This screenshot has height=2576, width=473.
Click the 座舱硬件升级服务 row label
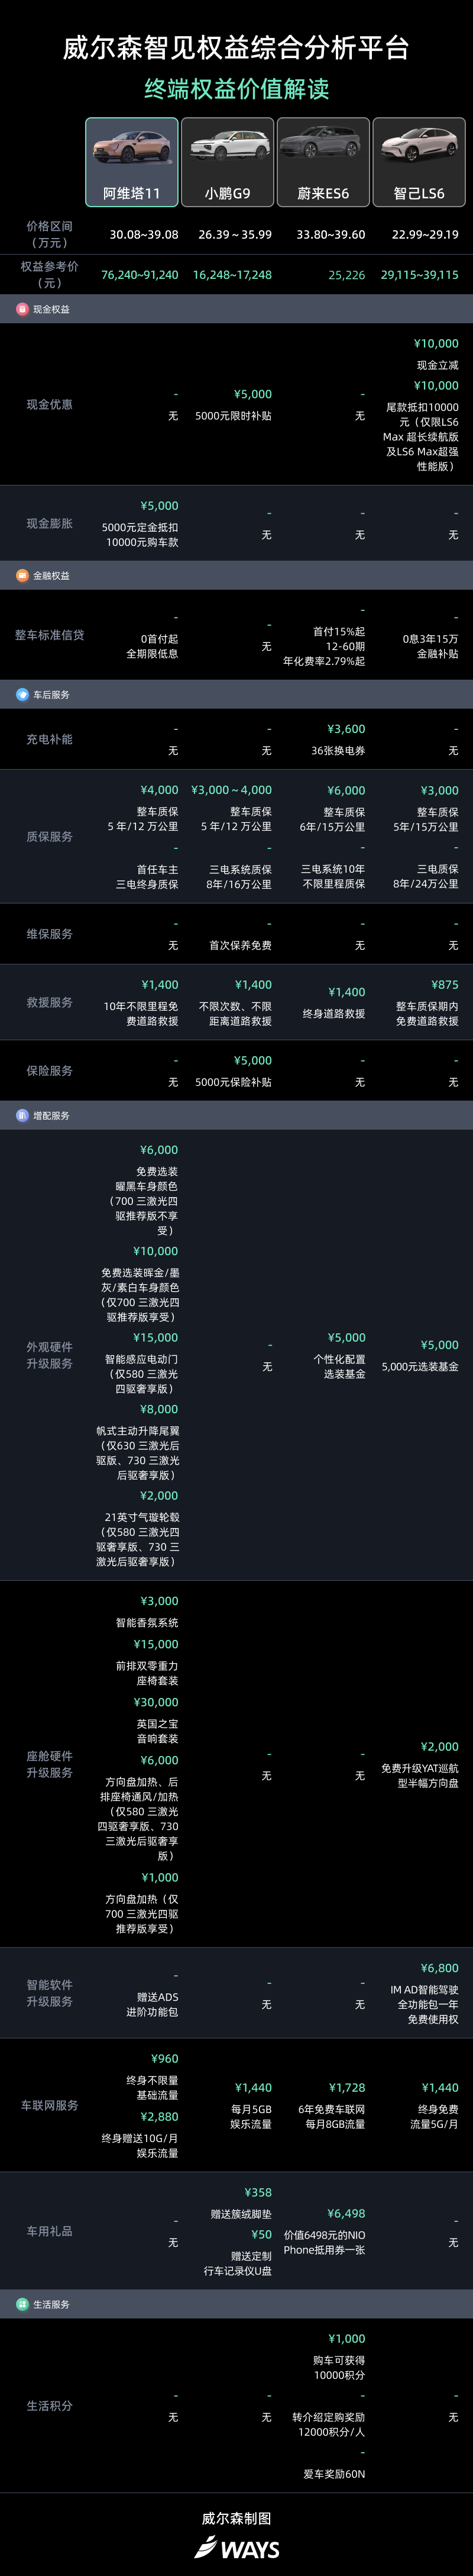[x=49, y=1764]
